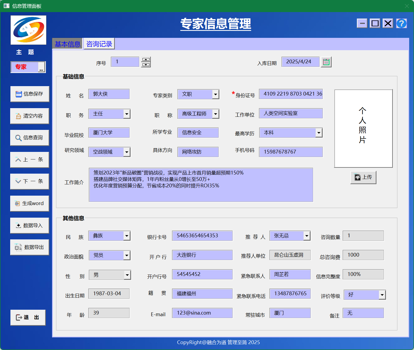Expand 民族 dropdown showing 彝族

(127, 236)
